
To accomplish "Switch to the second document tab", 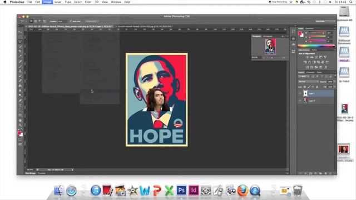I will tap(145, 27).
